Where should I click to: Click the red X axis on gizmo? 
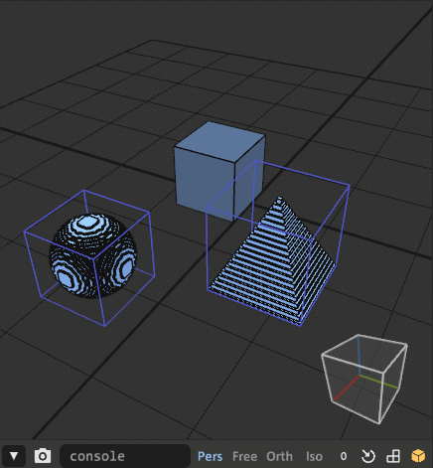(x=346, y=388)
